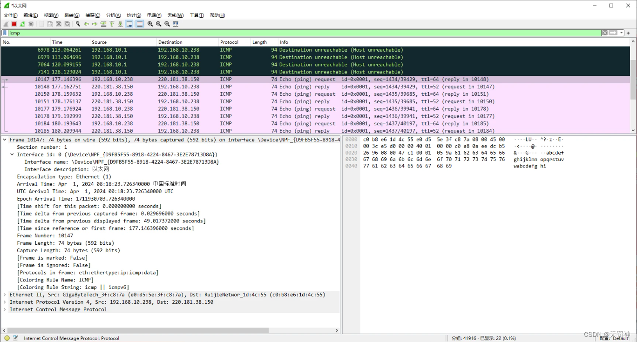Select packet 10148 ping reply row
637x342 pixels.
[315, 87]
